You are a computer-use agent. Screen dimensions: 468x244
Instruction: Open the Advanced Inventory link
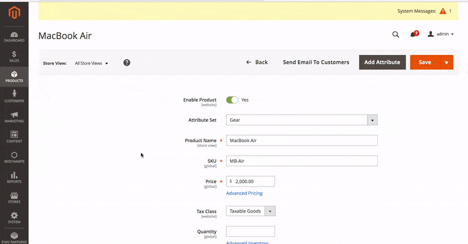[x=247, y=242]
